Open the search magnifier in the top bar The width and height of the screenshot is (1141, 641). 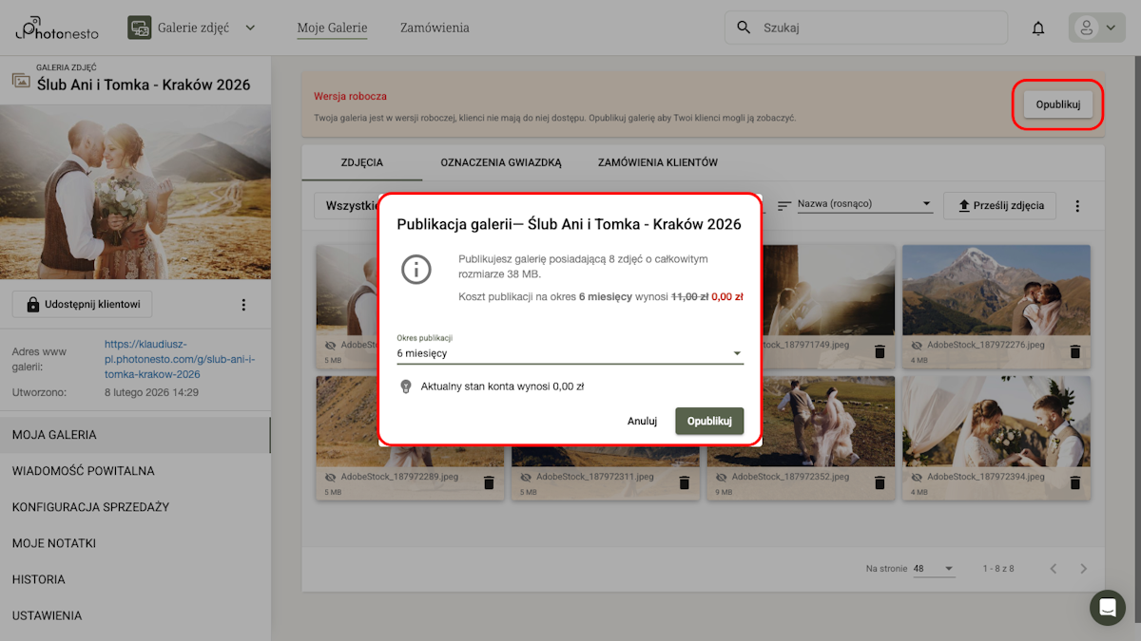click(743, 28)
